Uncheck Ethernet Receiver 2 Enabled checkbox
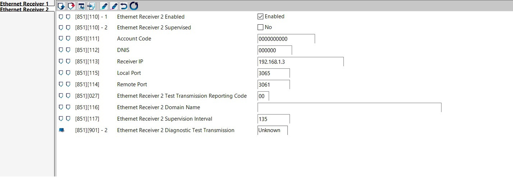Screen dimensions: 513x194 point(260,16)
